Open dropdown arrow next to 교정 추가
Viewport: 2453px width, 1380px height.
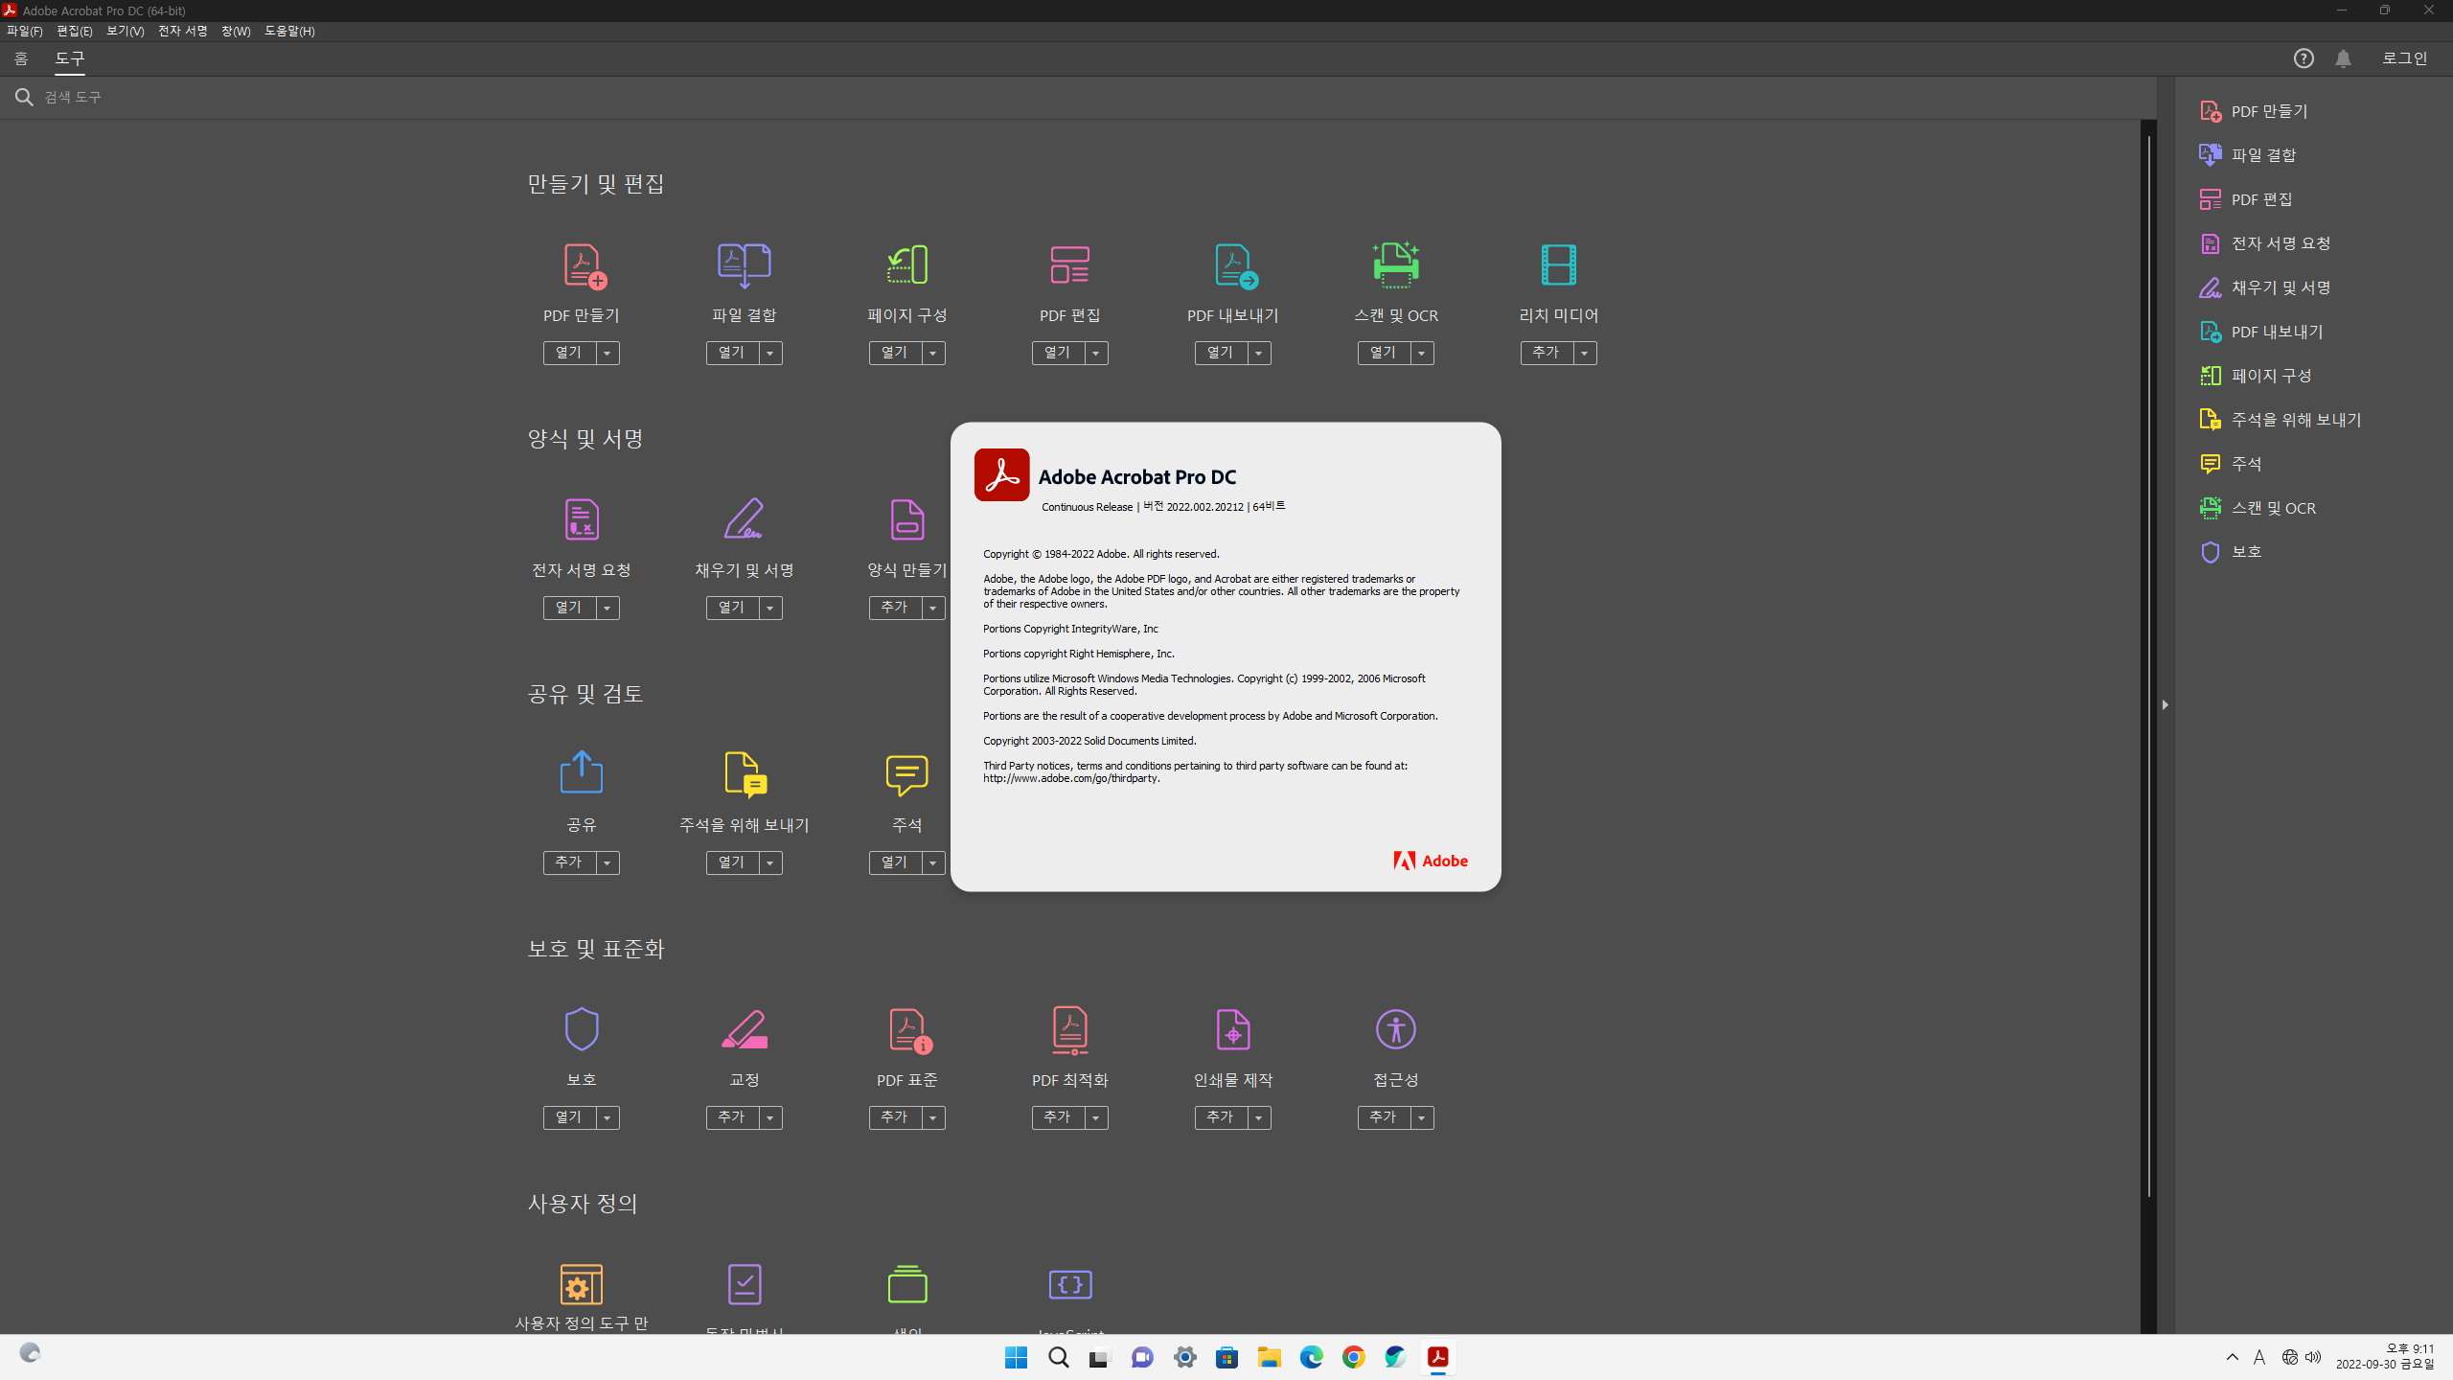click(x=769, y=1118)
